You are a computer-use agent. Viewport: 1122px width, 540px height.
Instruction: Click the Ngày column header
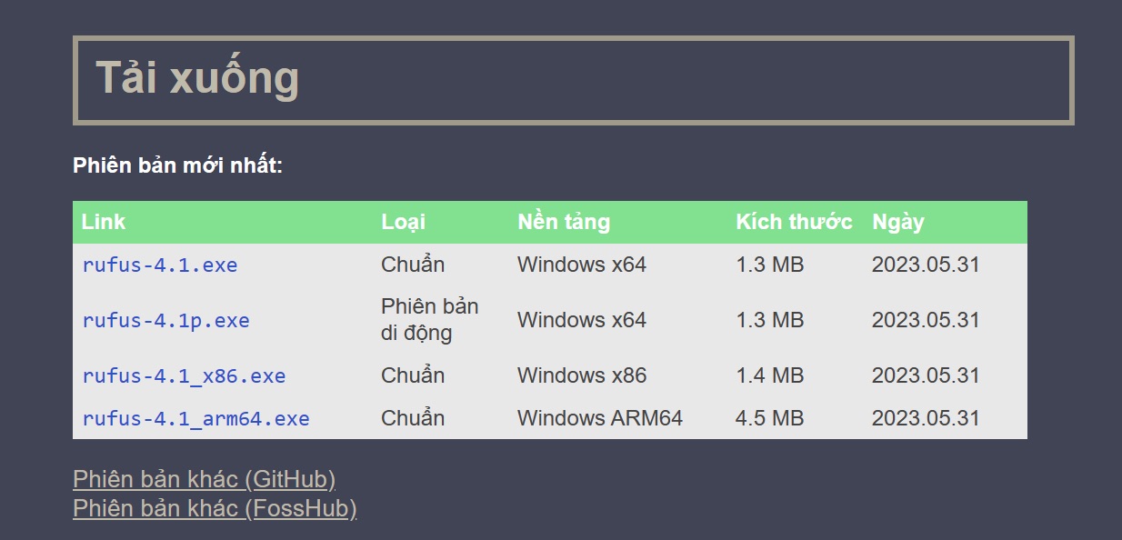point(898,222)
